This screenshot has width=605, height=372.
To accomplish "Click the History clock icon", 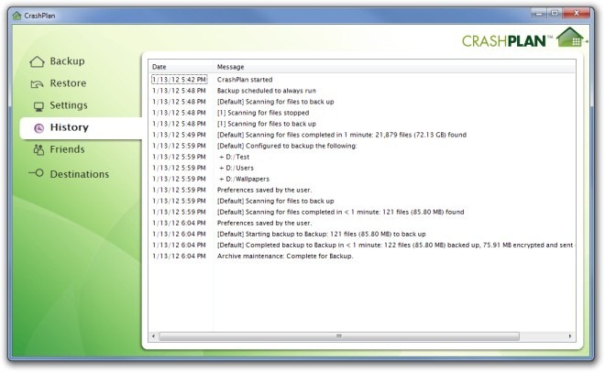I will tap(39, 128).
